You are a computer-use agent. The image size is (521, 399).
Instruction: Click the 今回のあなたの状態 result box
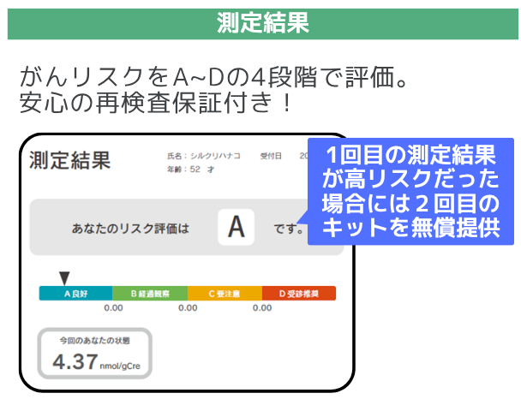[94, 354]
